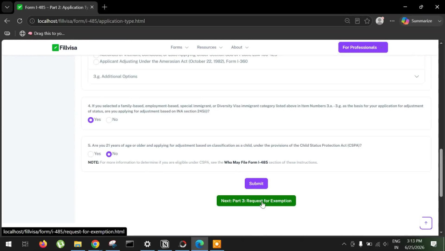Close the Form I-485 tab
The width and height of the screenshot is (445, 251).
point(92,7)
